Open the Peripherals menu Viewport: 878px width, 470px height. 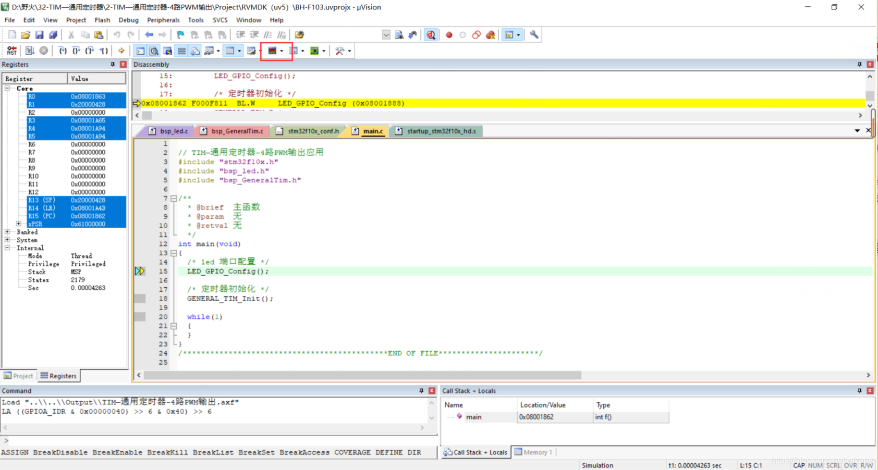(x=163, y=20)
